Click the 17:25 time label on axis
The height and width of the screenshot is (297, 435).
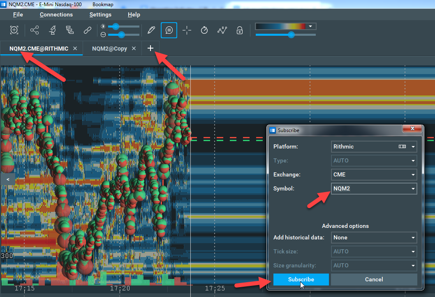[215, 288]
